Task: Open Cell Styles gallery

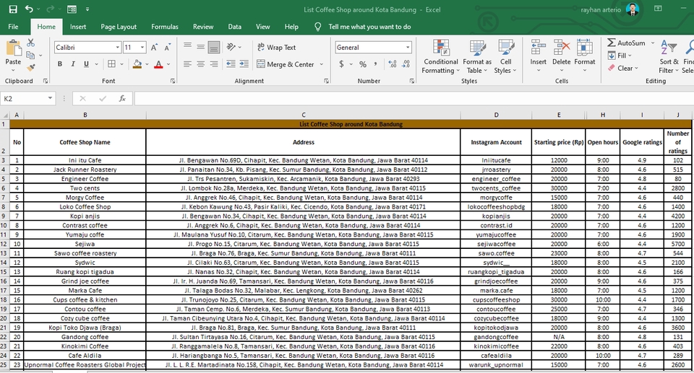Action: 505,56
